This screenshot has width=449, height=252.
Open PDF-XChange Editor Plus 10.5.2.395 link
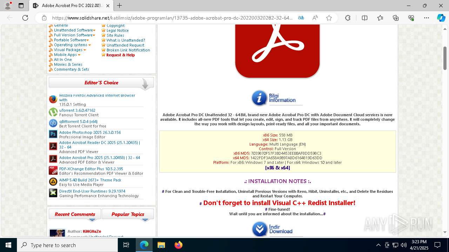coord(91,169)
